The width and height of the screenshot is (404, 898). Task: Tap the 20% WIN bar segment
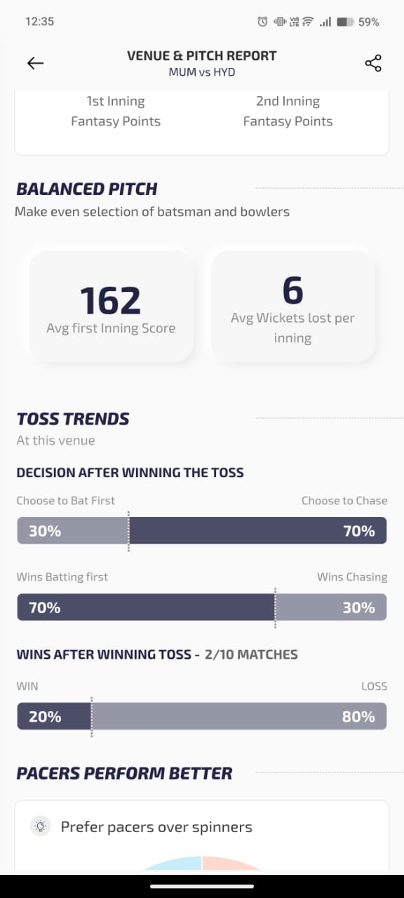[x=55, y=716]
